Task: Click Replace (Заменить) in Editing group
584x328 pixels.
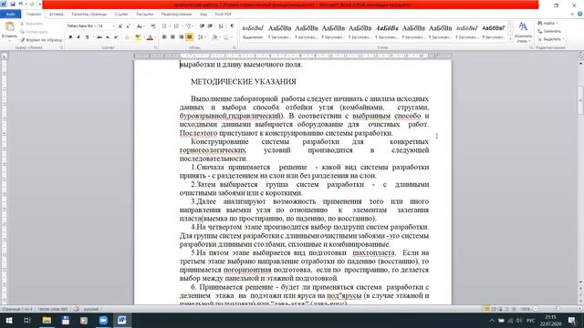Action: click(549, 31)
